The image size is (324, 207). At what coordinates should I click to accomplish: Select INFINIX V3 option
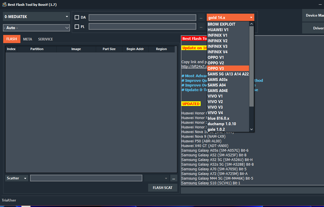click(228, 46)
